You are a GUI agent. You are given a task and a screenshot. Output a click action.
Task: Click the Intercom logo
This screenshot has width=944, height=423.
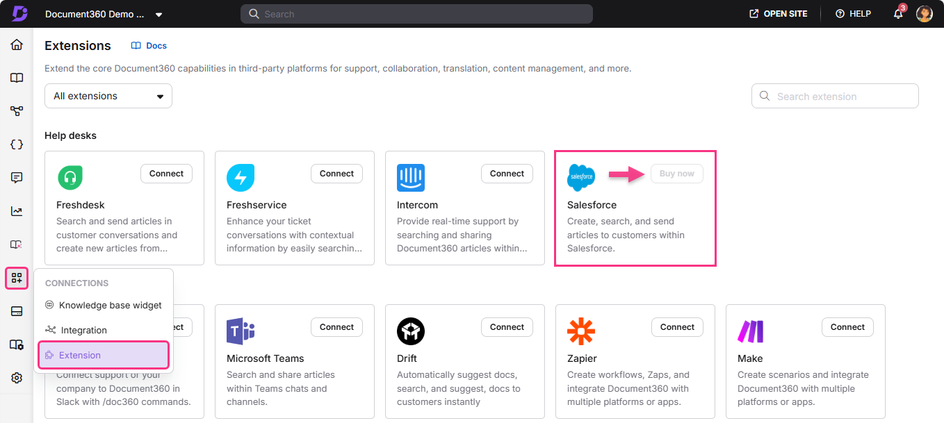(x=411, y=178)
